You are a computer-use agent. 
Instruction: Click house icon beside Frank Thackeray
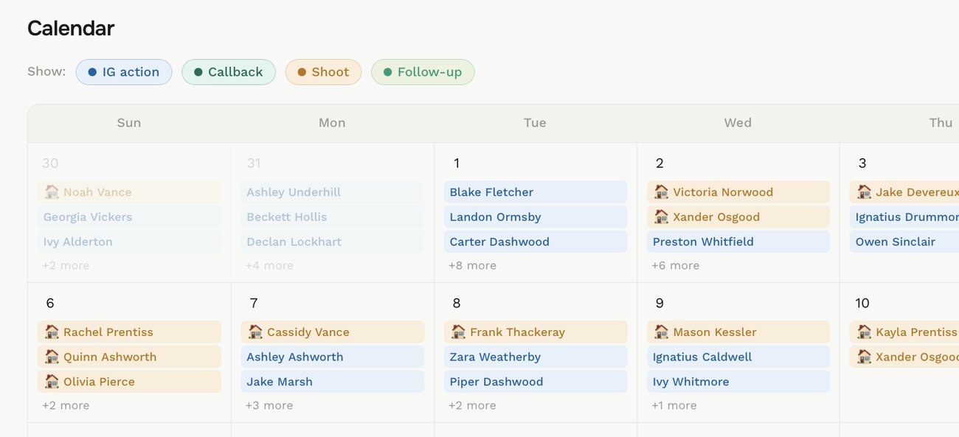tap(458, 332)
